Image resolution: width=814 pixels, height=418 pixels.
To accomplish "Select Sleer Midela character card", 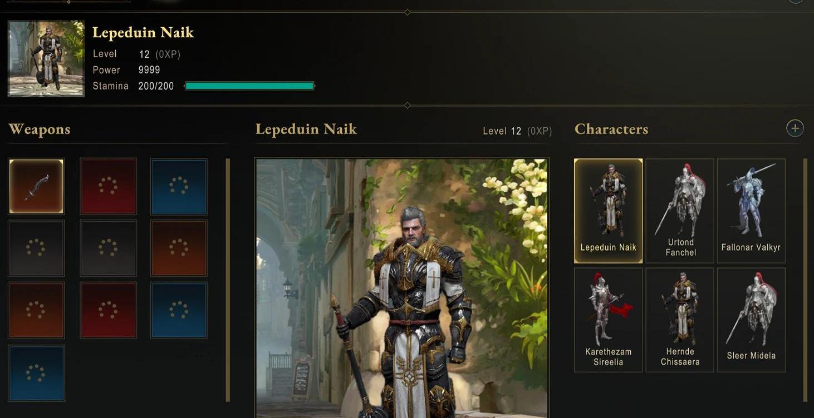I will point(751,320).
